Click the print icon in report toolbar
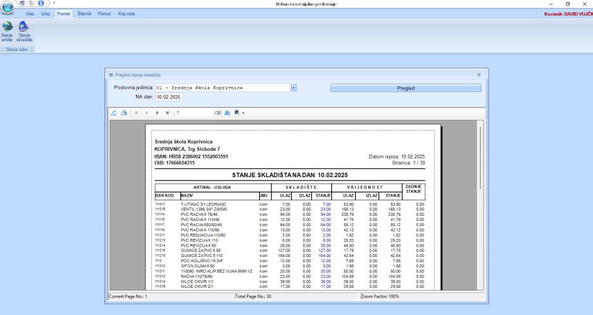This screenshot has height=315, width=593. pos(124,112)
